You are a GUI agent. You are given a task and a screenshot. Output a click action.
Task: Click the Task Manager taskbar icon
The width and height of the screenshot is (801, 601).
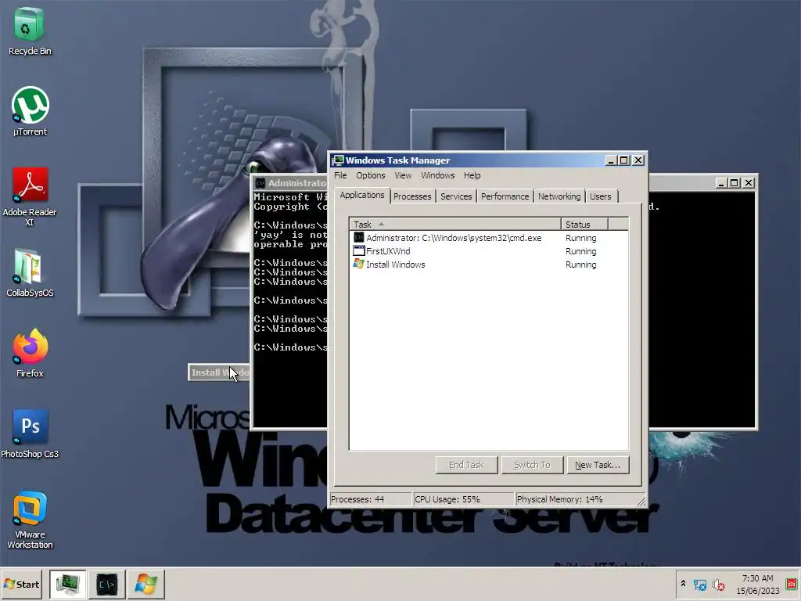point(67,584)
